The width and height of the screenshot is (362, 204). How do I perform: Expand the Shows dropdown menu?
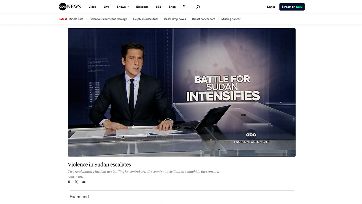tap(122, 7)
